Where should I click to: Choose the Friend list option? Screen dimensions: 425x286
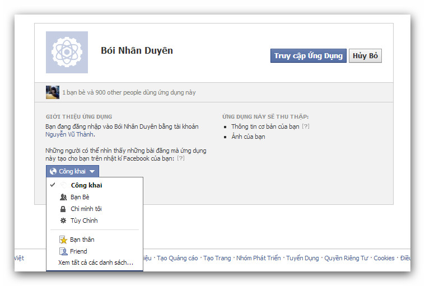pyautogui.click(x=95, y=251)
